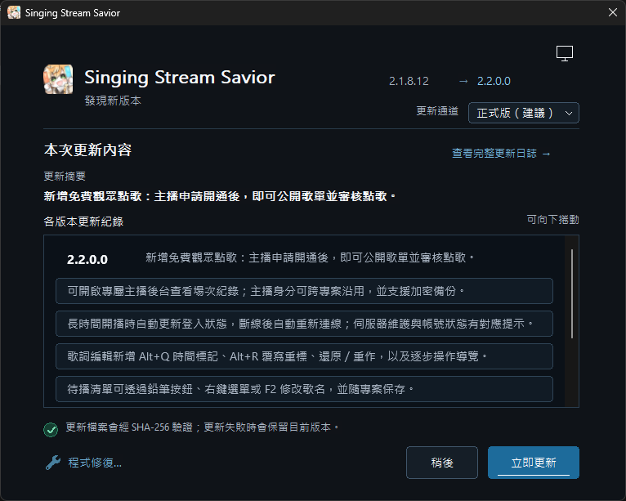This screenshot has width=626, height=501.
Task: Click the new version 2.2.0.0 in header
Action: click(x=494, y=82)
